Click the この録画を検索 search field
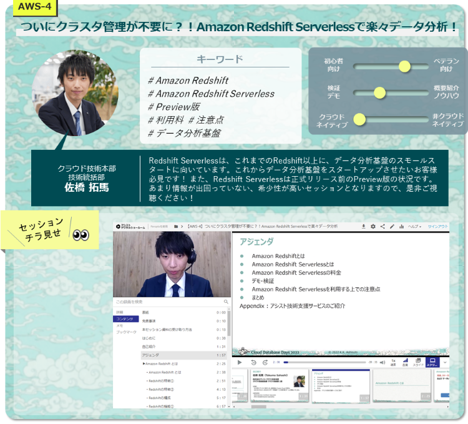The height and width of the screenshot is (424, 468). click(x=167, y=302)
